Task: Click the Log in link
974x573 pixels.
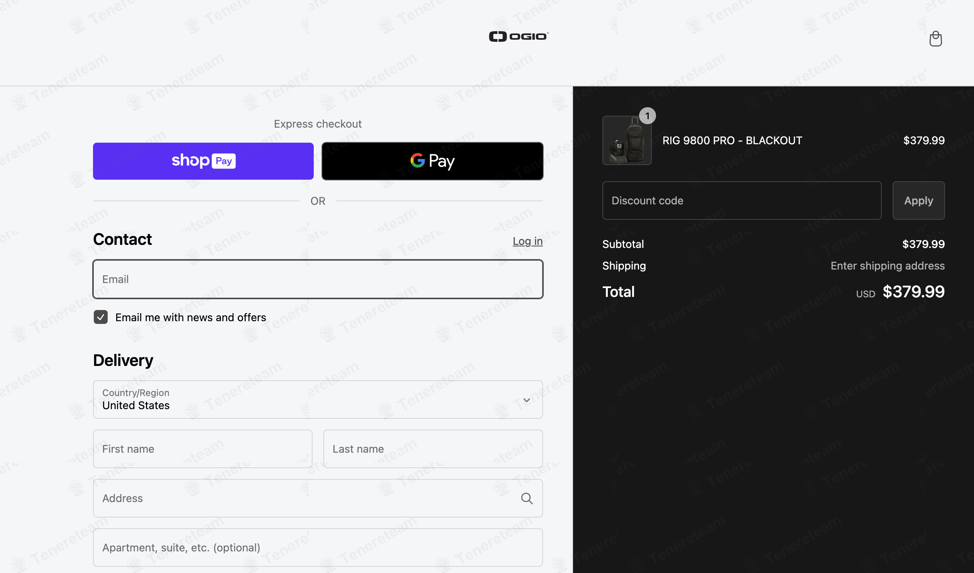Action: click(527, 241)
